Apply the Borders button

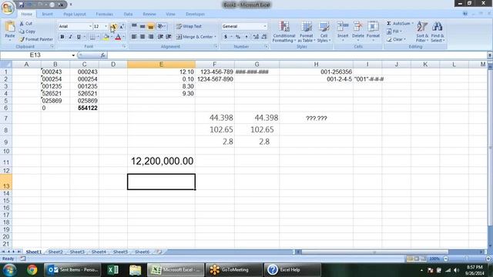click(92, 37)
